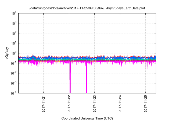
Task: Click the 10^-4 y-axis tick label
Action: click(14, 93)
